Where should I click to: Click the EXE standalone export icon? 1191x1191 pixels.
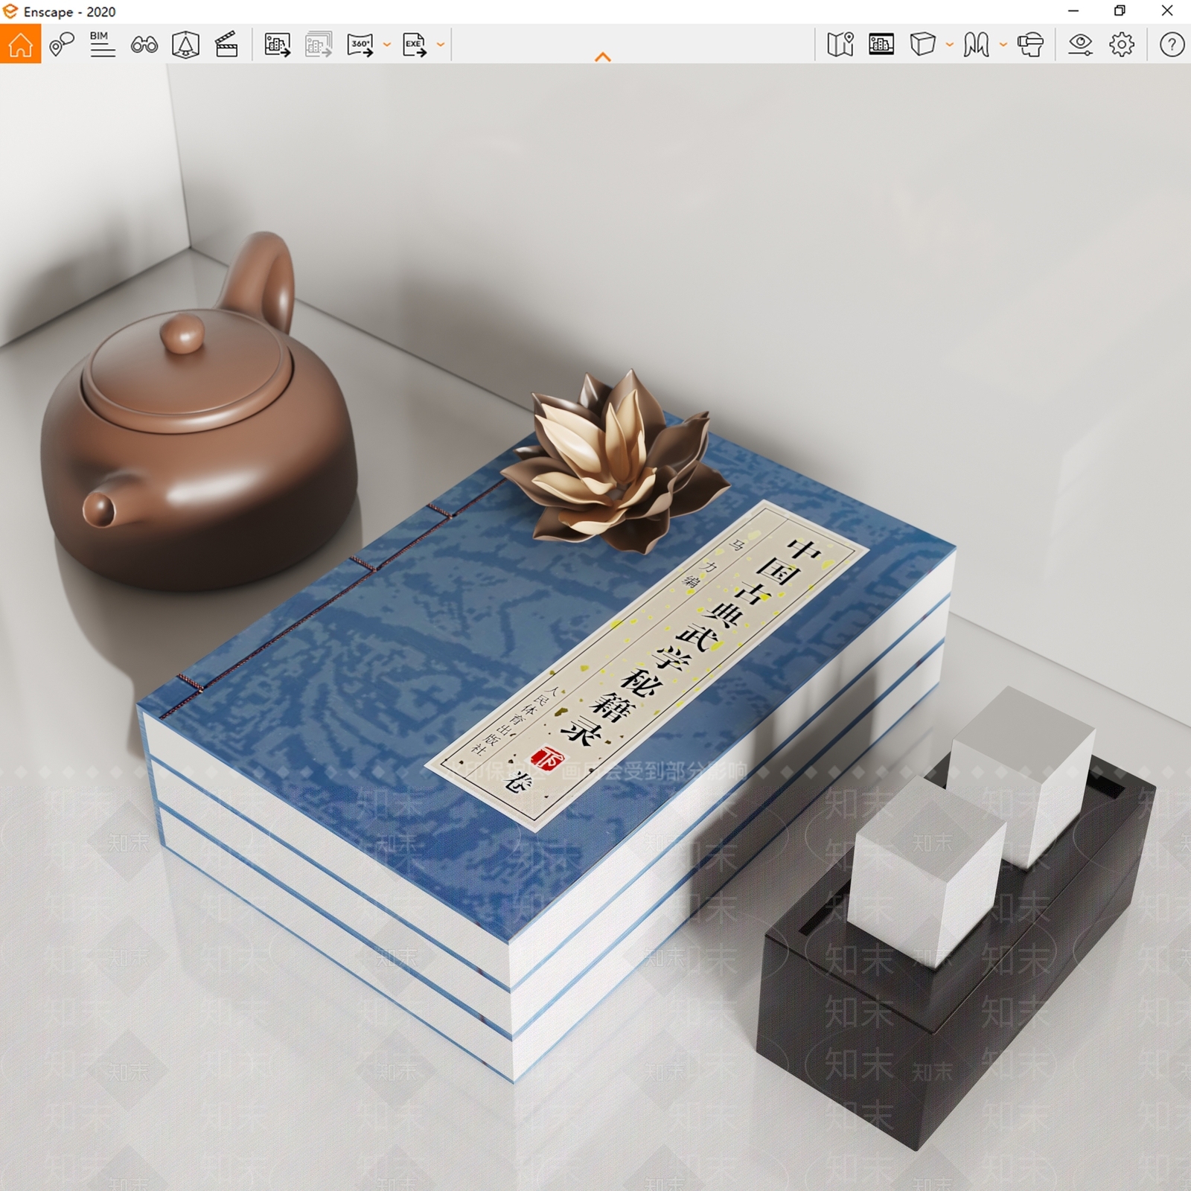pyautogui.click(x=415, y=45)
